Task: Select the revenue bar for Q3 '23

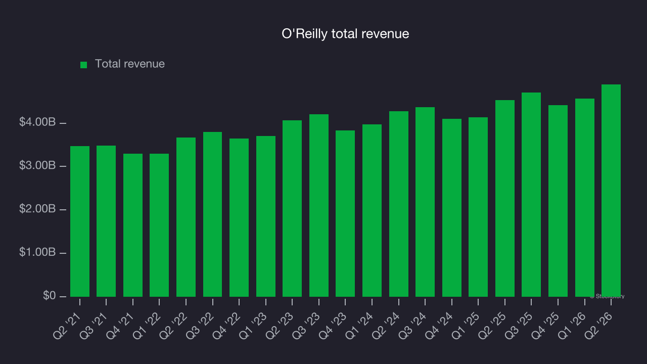Action: tap(319, 205)
